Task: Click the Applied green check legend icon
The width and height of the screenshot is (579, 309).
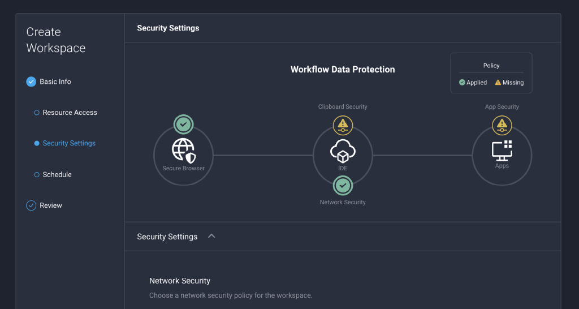Action: click(x=462, y=83)
